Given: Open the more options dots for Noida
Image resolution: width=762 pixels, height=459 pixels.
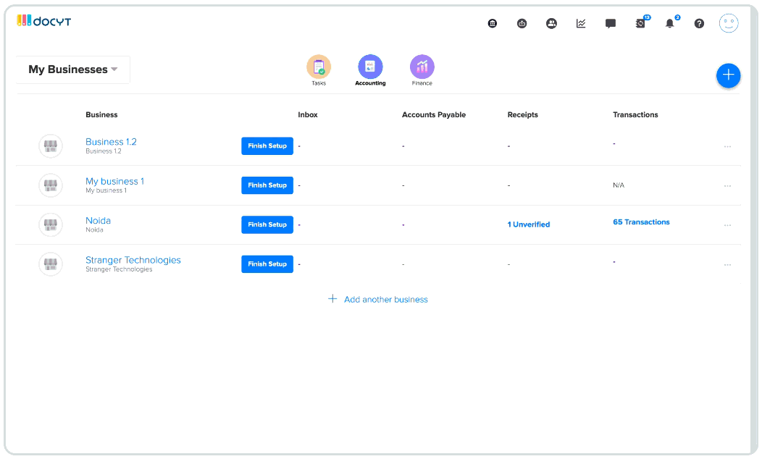Looking at the screenshot, I should (727, 225).
